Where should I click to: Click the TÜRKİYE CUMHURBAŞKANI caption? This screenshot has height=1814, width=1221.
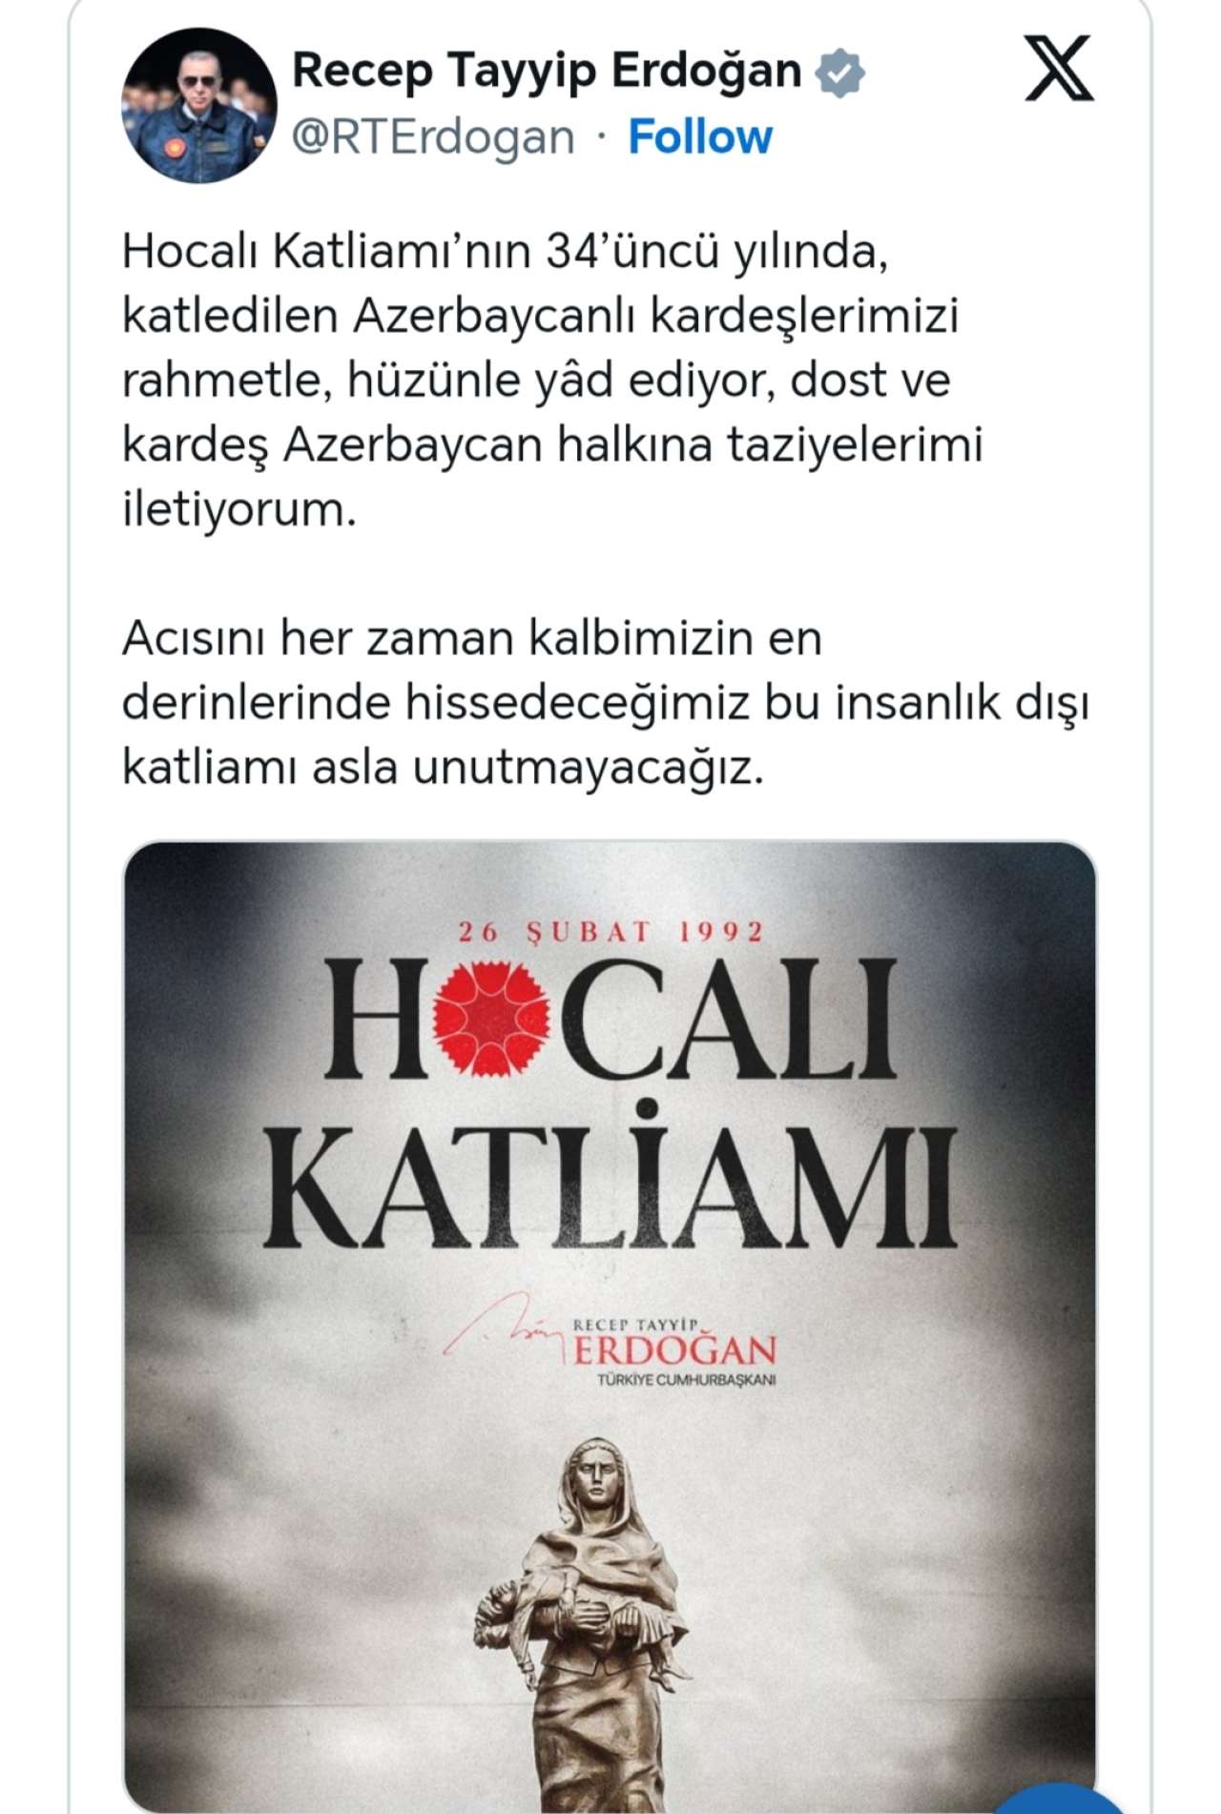(x=687, y=1380)
